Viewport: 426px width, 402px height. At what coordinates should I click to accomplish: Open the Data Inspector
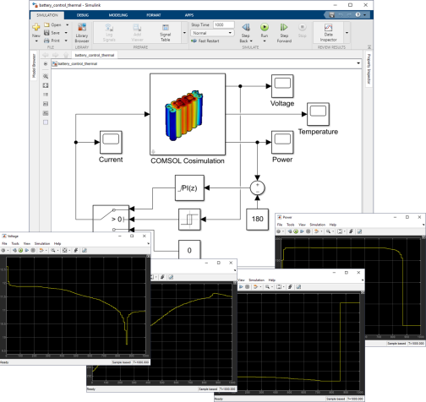[x=328, y=33]
